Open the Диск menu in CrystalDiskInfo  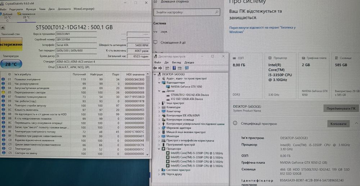pos(51,9)
